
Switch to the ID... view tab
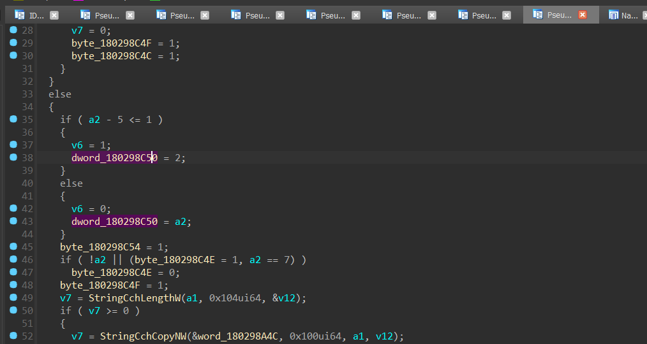(x=37, y=15)
